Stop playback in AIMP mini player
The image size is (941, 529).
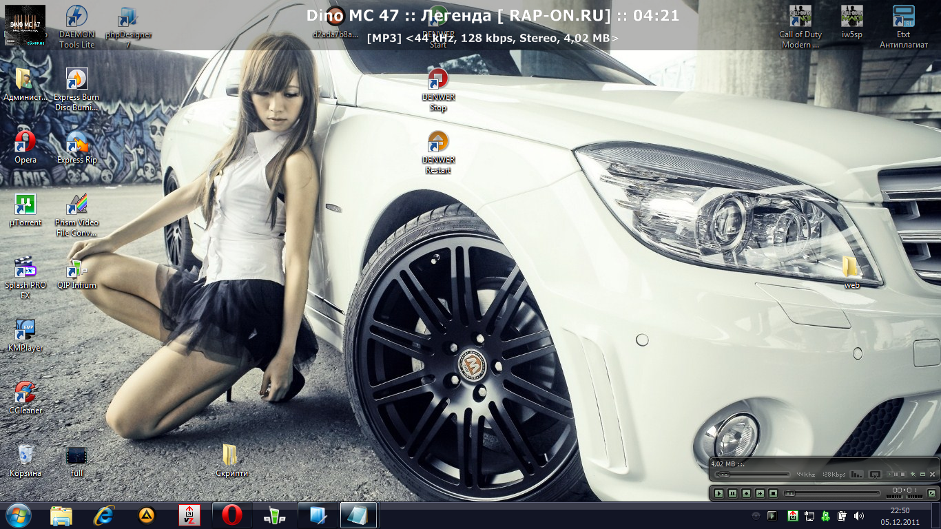pos(774,493)
